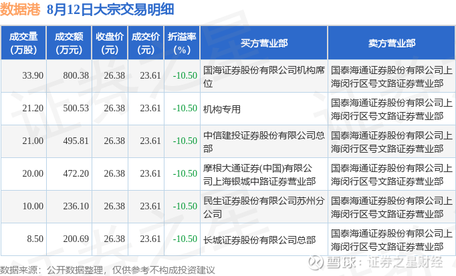The image size is (456, 276).
Task: Click discount rate -10.50 in the 200.69 row
Action: [x=185, y=239]
